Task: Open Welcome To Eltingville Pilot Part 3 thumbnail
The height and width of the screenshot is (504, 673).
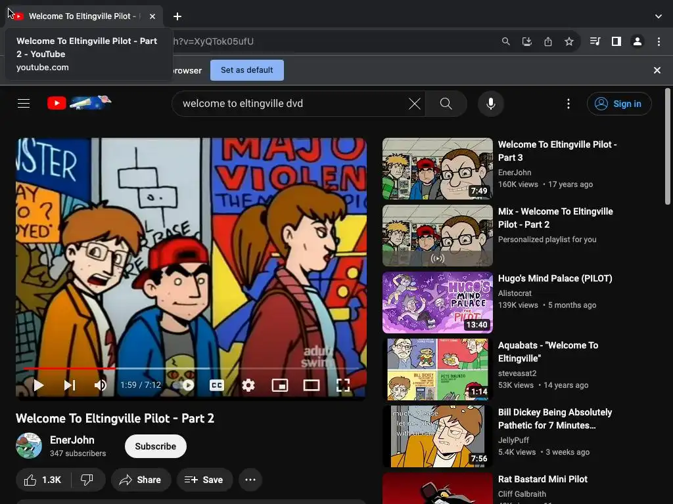Action: click(x=437, y=169)
